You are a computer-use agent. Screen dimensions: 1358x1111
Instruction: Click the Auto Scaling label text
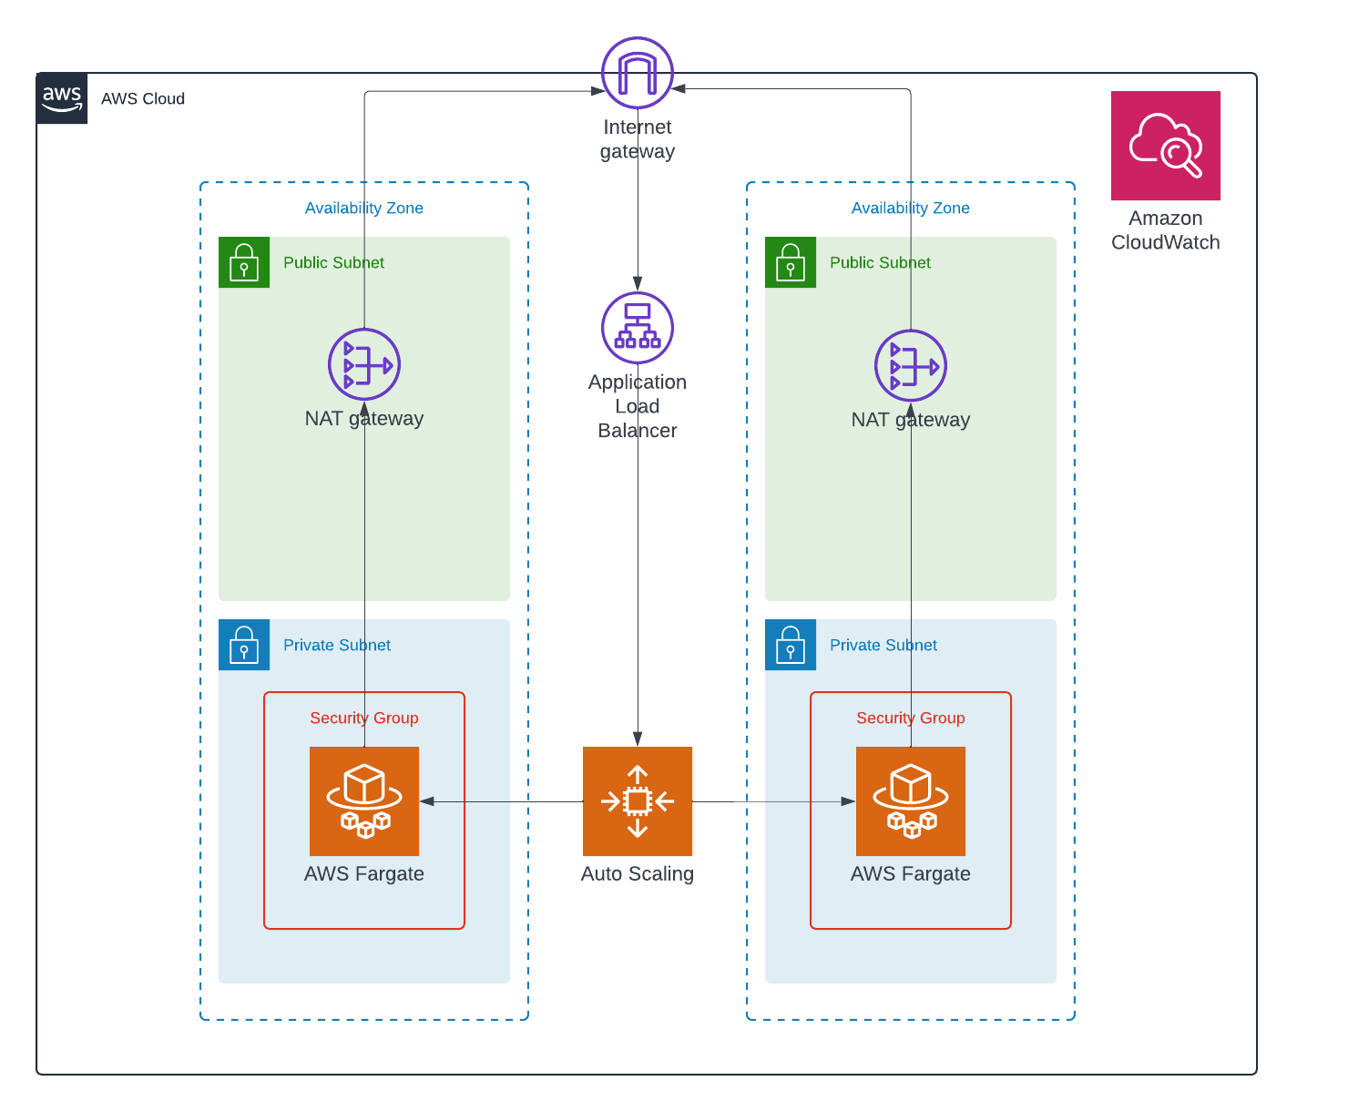pyautogui.click(x=638, y=874)
